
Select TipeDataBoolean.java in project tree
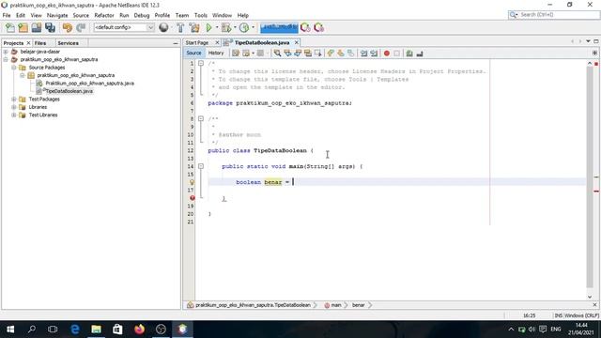coord(69,91)
